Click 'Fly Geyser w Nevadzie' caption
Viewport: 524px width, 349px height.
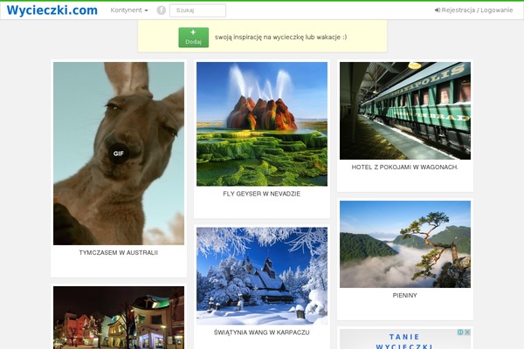262,194
